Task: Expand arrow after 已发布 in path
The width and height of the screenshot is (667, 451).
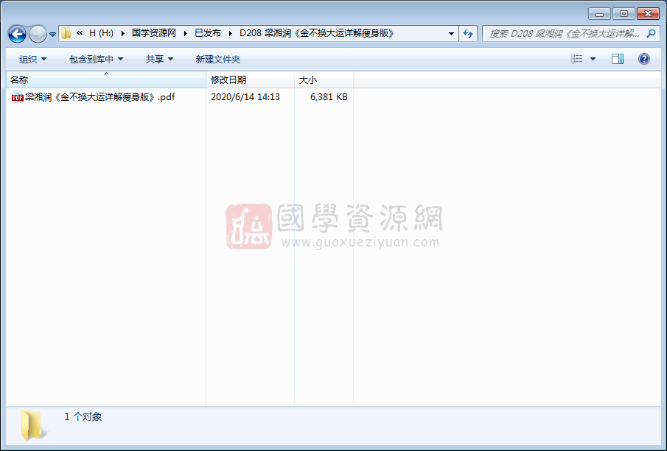Action: (231, 33)
